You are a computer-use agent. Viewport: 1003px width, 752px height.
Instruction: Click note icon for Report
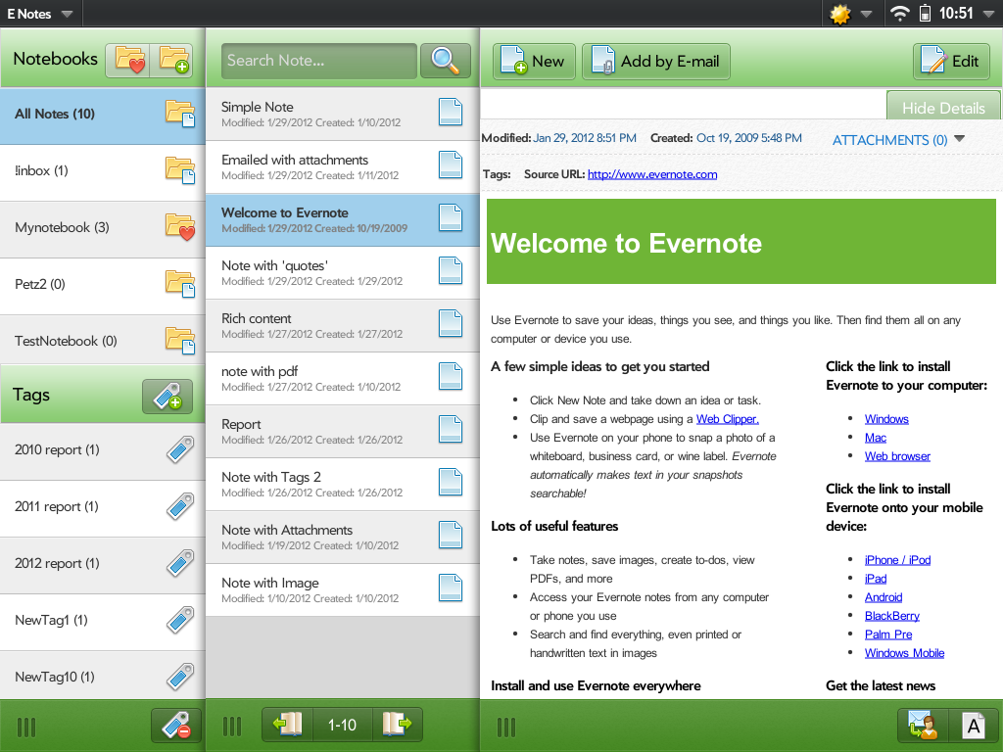(x=451, y=429)
